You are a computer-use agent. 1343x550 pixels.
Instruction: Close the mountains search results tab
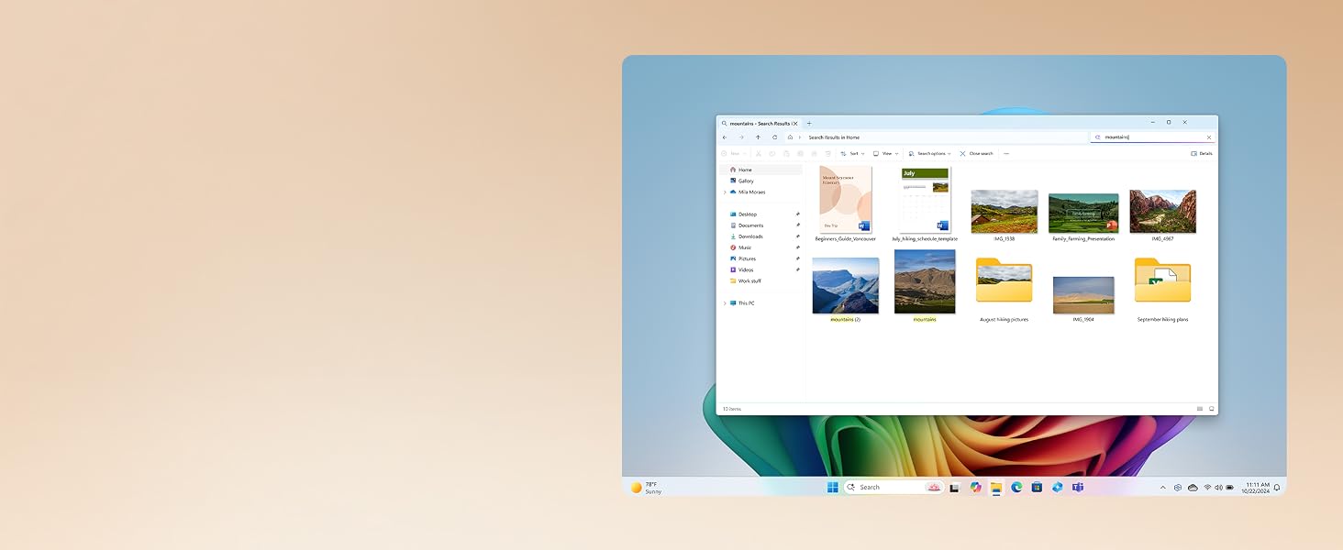point(795,123)
